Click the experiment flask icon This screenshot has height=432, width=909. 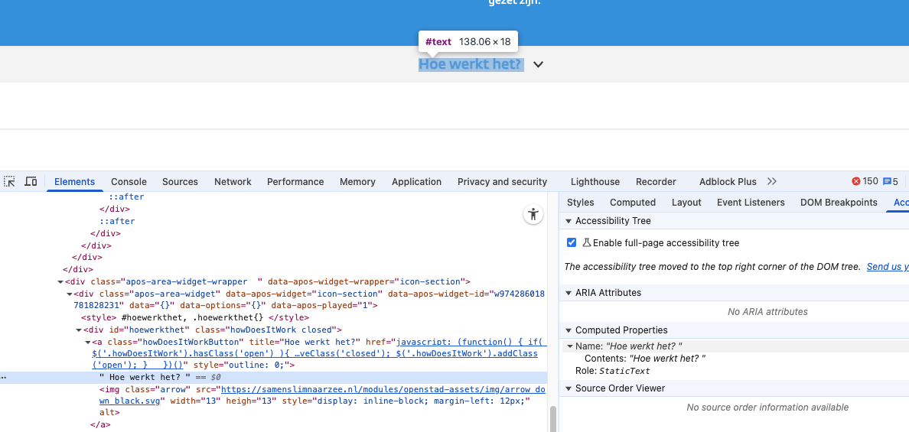pyautogui.click(x=587, y=243)
